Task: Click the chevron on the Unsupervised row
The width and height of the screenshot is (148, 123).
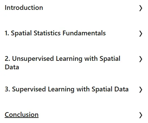Action: [x=141, y=59]
